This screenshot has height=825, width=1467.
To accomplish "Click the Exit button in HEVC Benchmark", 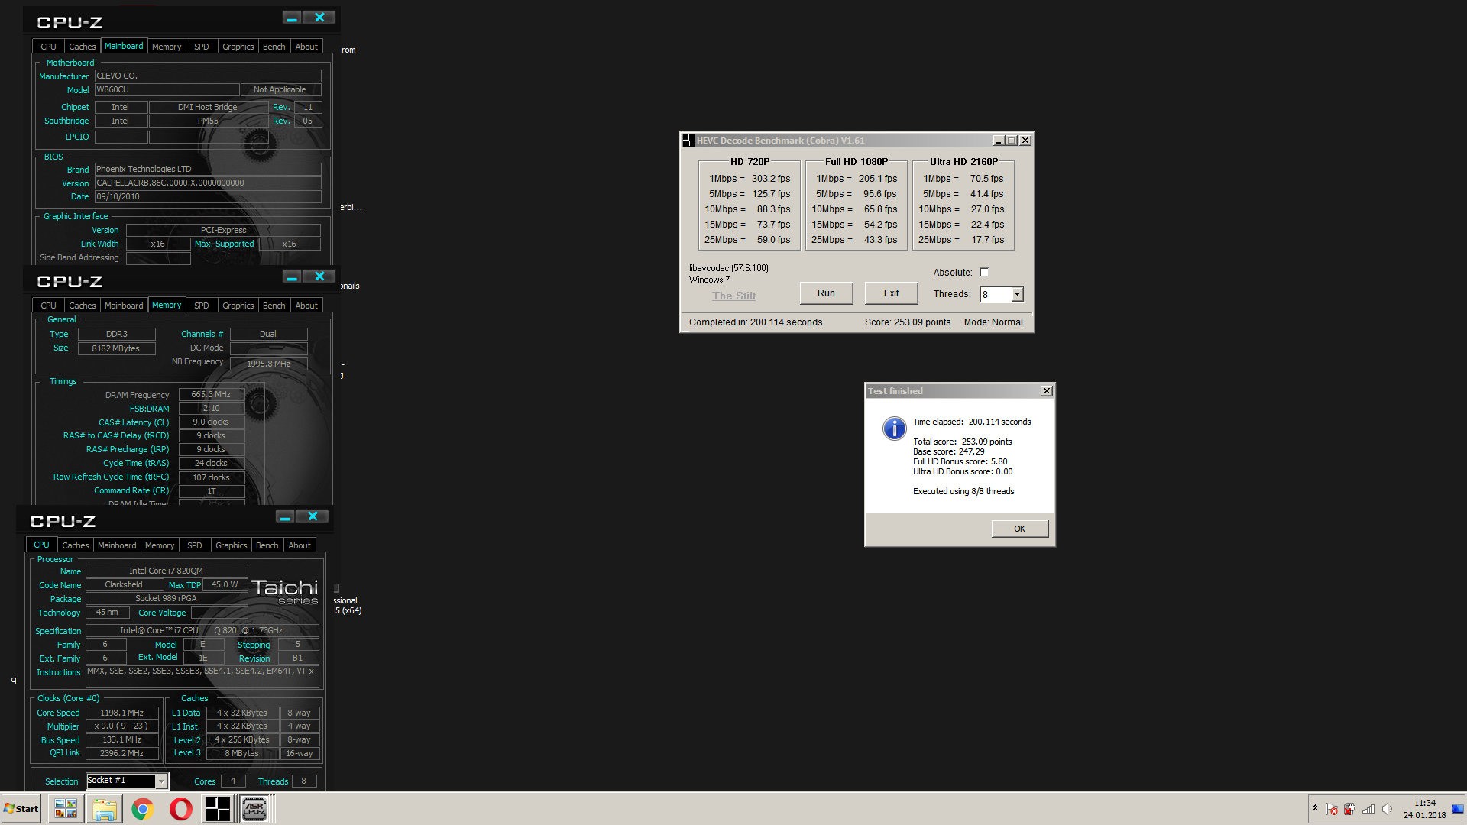I will [891, 293].
